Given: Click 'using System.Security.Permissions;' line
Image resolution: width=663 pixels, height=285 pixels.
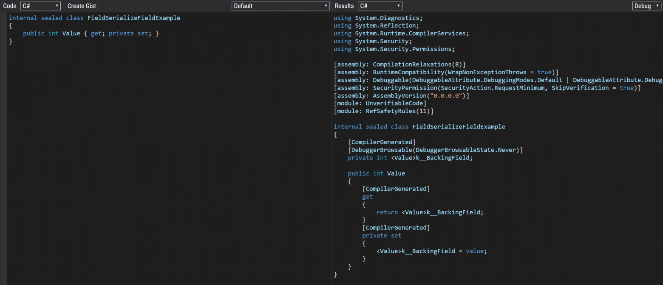Looking at the screenshot, I should coord(394,49).
